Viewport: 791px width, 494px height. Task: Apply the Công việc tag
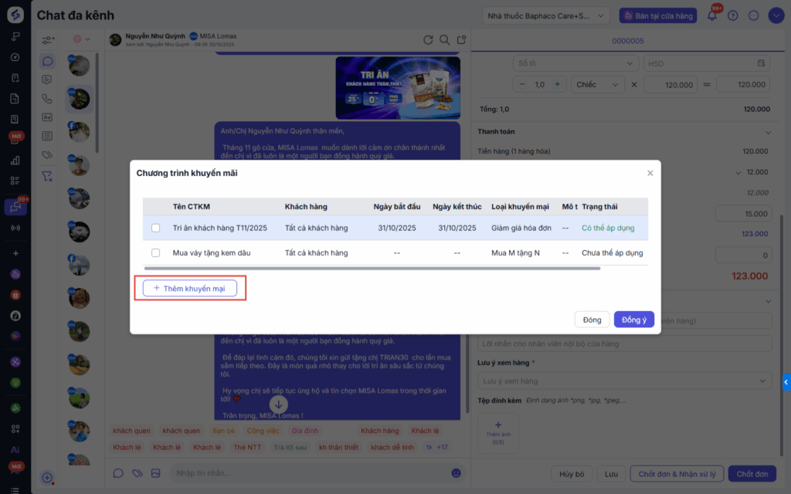[263, 431]
